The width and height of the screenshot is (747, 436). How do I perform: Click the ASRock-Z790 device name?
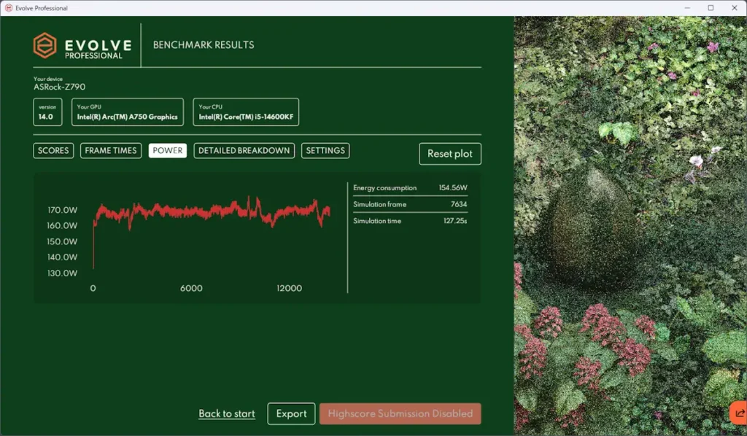pos(60,87)
